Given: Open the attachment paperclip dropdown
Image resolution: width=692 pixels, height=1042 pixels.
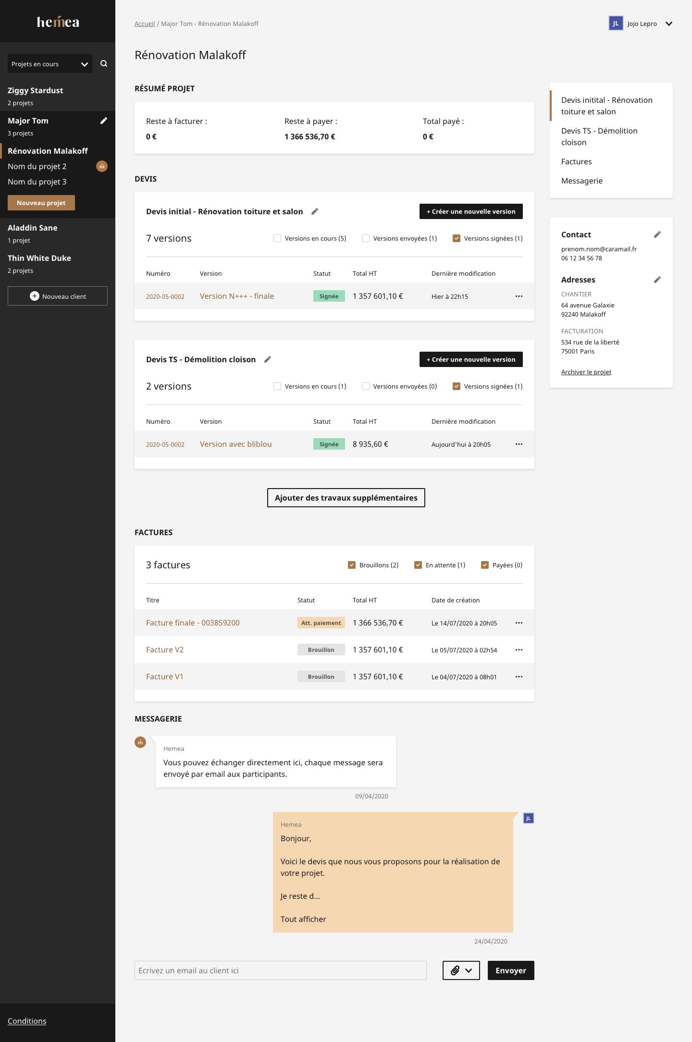Looking at the screenshot, I should click(x=461, y=970).
